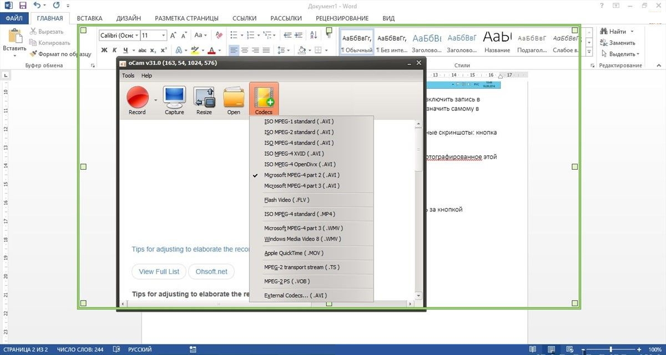
Task: Toggle Bold (Ж) formatting
Action: coord(104,50)
